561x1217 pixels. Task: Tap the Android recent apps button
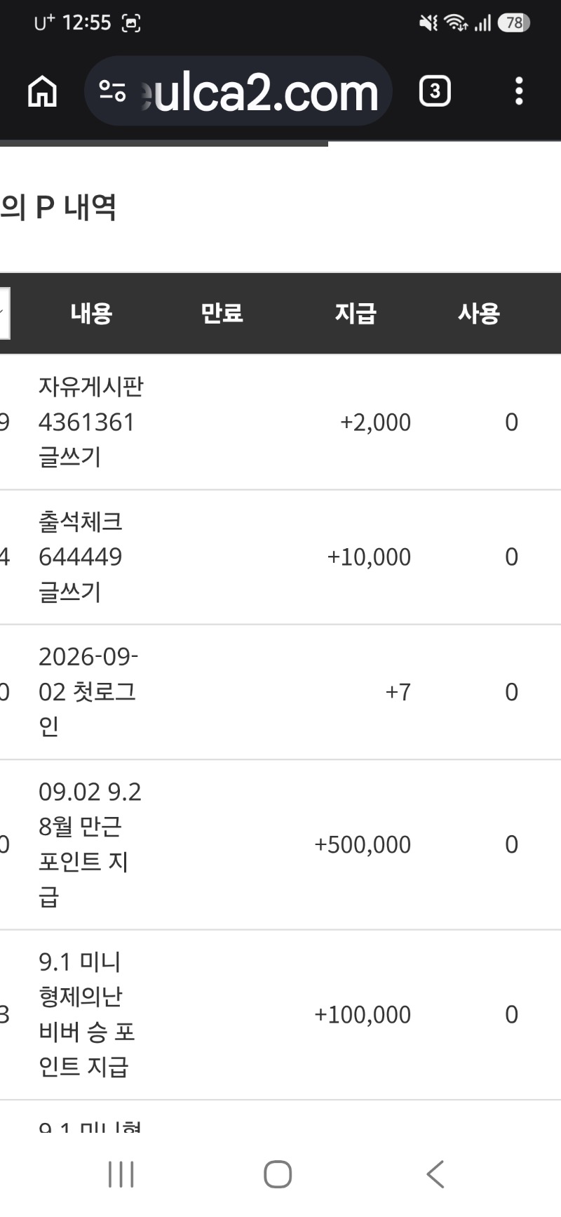pyautogui.click(x=121, y=1174)
